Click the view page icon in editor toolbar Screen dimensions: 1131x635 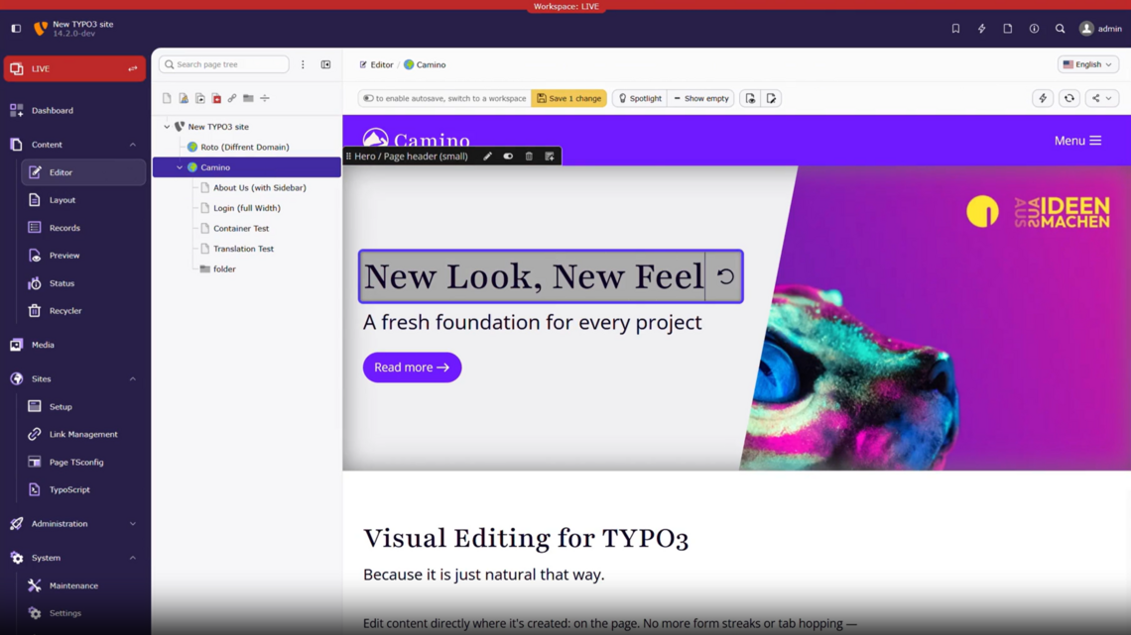click(x=751, y=99)
